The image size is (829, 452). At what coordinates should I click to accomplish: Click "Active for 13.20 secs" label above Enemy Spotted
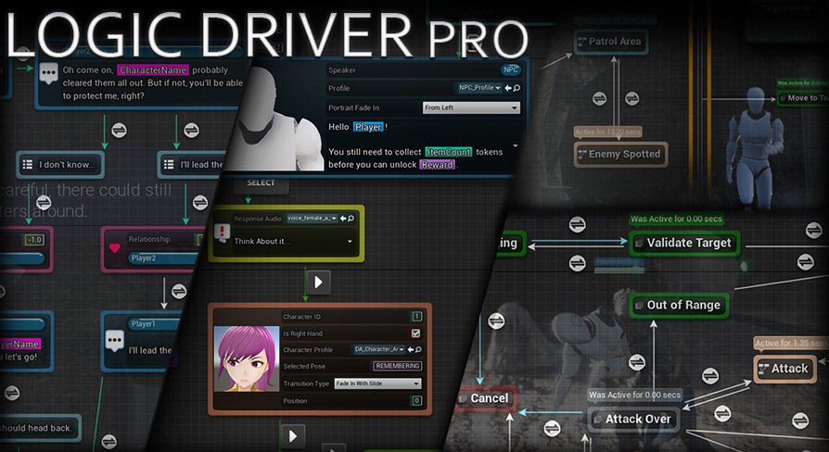point(608,132)
